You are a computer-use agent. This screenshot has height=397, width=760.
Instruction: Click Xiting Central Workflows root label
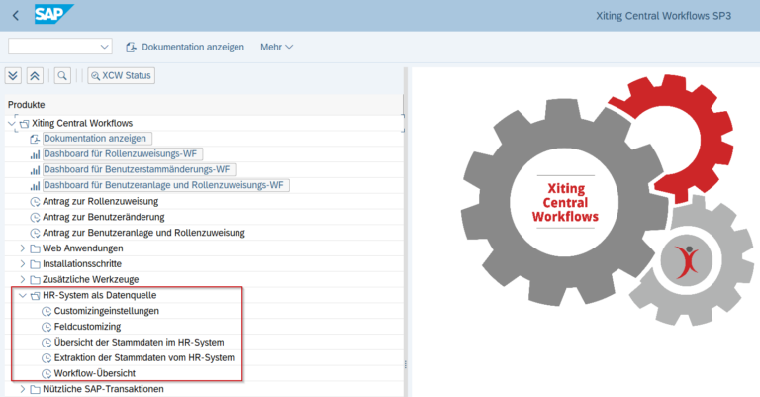[x=82, y=123]
